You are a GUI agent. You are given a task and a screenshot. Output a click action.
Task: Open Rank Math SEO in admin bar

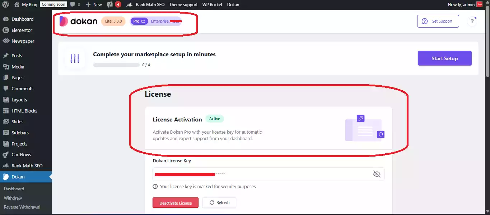[146, 5]
